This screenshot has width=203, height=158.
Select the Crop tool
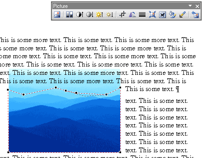[122, 14]
